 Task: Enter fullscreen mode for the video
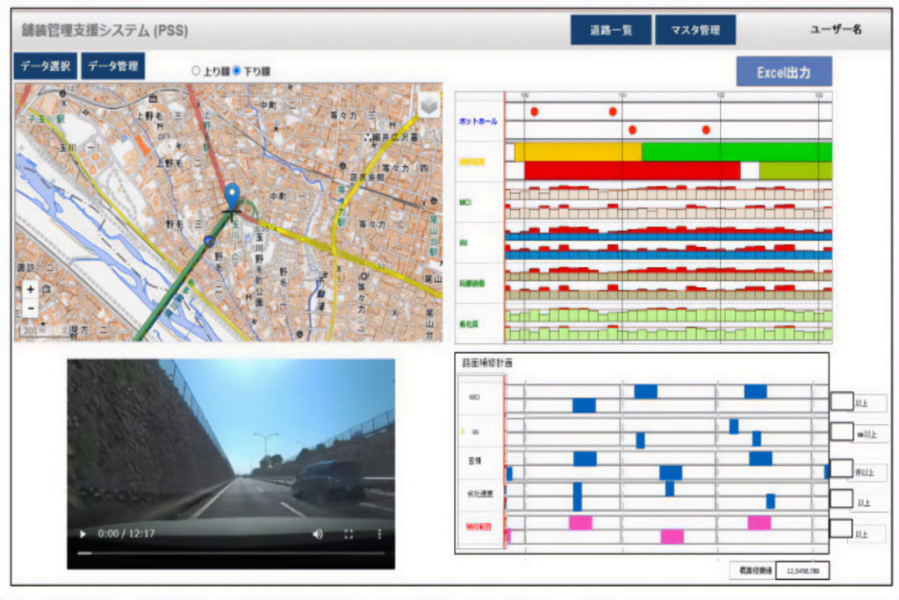pos(349,534)
